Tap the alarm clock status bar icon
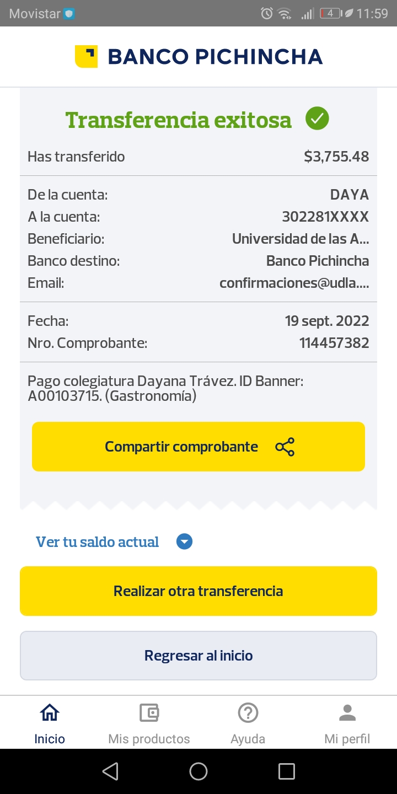Image resolution: width=397 pixels, height=794 pixels. [267, 13]
